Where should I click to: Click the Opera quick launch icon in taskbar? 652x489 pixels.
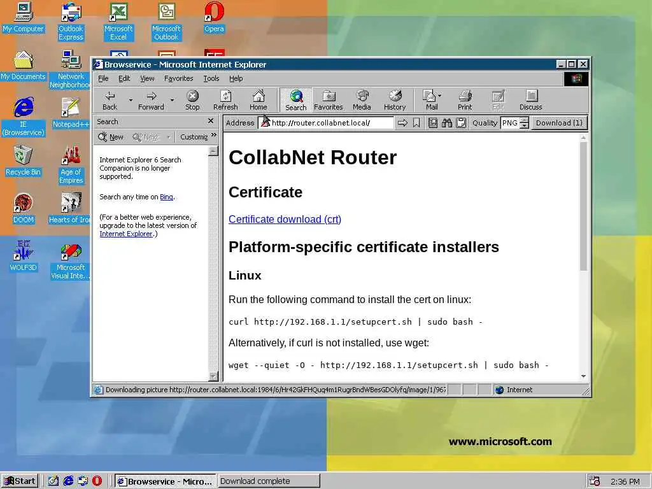[97, 481]
